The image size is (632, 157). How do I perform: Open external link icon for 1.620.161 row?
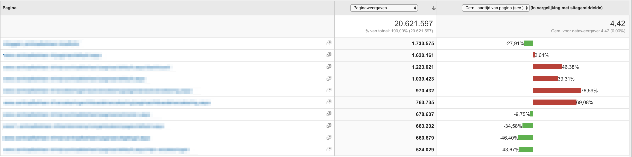(x=329, y=55)
